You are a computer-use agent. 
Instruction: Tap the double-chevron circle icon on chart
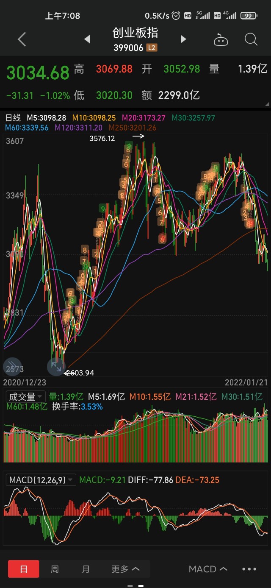click(12, 367)
